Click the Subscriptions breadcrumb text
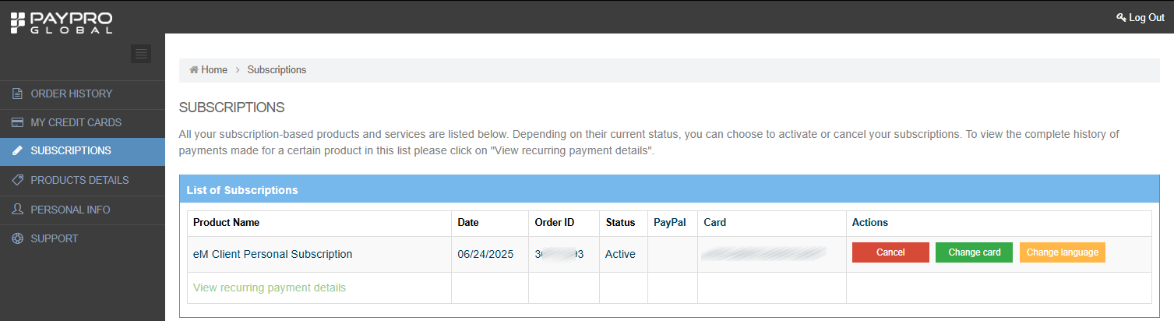Screen dimensions: 1174x321 coord(277,70)
